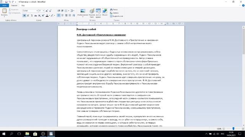The image size is (245, 137).
Task: Click the zoom slider handle
Action: point(233,129)
